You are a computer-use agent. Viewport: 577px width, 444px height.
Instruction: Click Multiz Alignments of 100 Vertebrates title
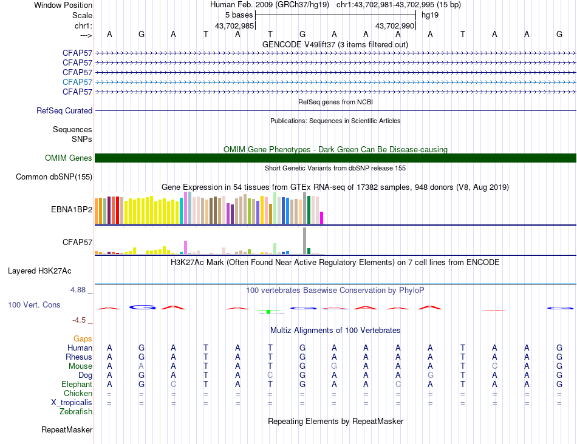(335, 331)
